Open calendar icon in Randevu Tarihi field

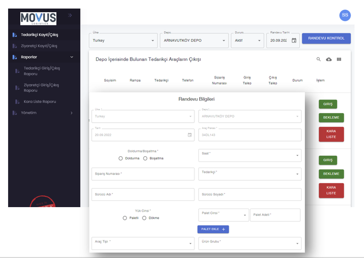coord(294,40)
